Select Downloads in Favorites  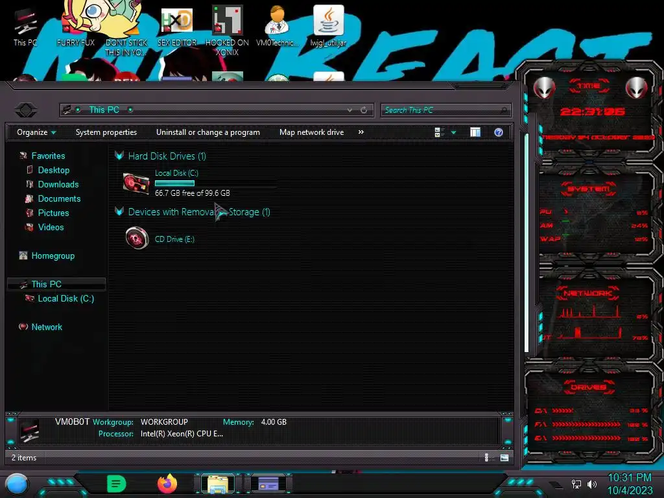58,184
